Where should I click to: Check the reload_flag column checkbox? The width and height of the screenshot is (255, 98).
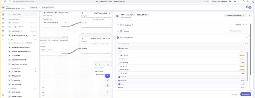[119, 62]
